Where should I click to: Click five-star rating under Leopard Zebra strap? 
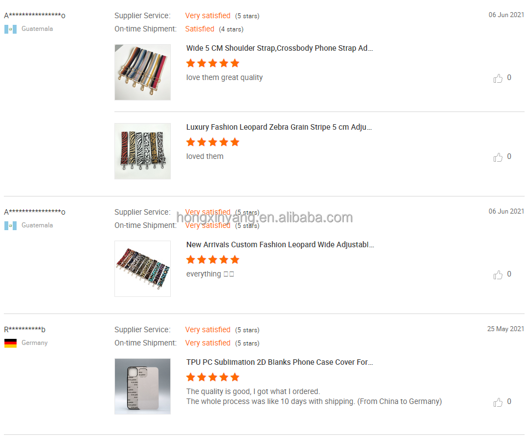[x=213, y=142]
